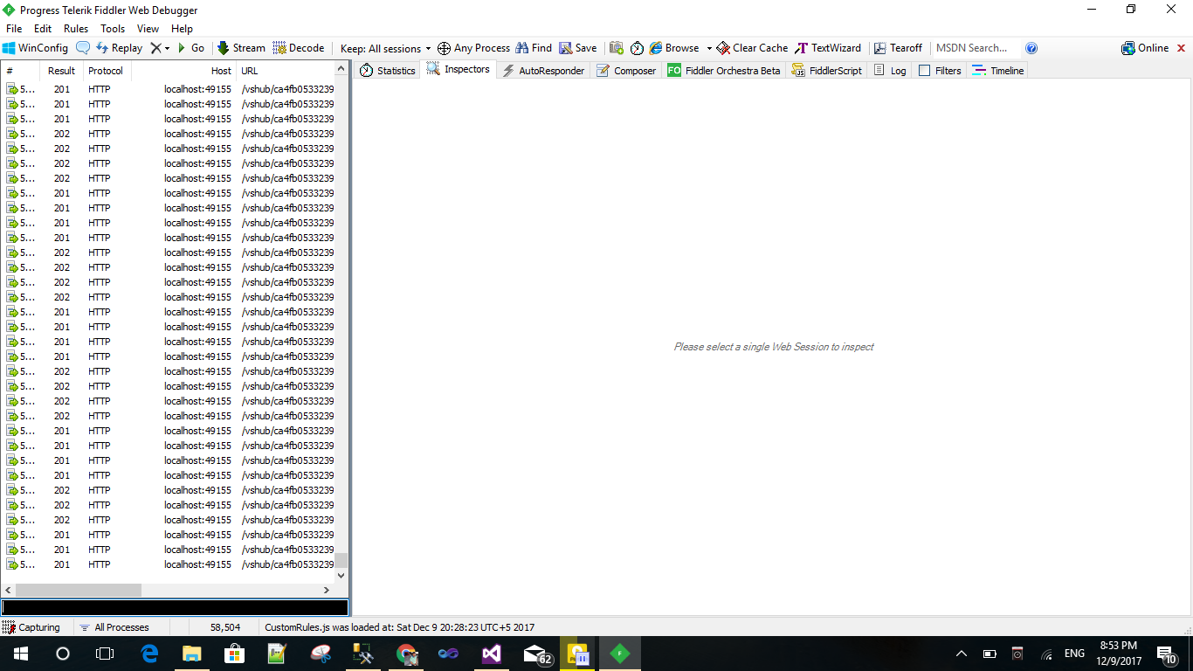The width and height of the screenshot is (1193, 671).
Task: Go to the FiddlerScript tab
Action: [827, 71]
